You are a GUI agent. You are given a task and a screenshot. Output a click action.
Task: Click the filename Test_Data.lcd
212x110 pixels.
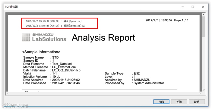click(x=62, y=64)
